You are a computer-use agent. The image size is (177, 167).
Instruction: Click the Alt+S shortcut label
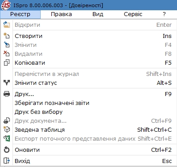[x=164, y=83]
